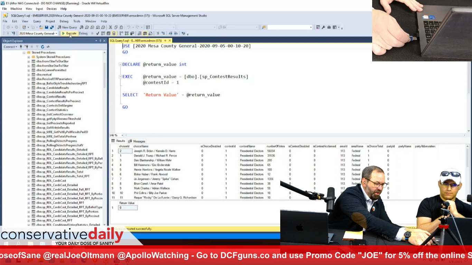Click the Properties wrench icon beside Quick Launch

pos(323,27)
